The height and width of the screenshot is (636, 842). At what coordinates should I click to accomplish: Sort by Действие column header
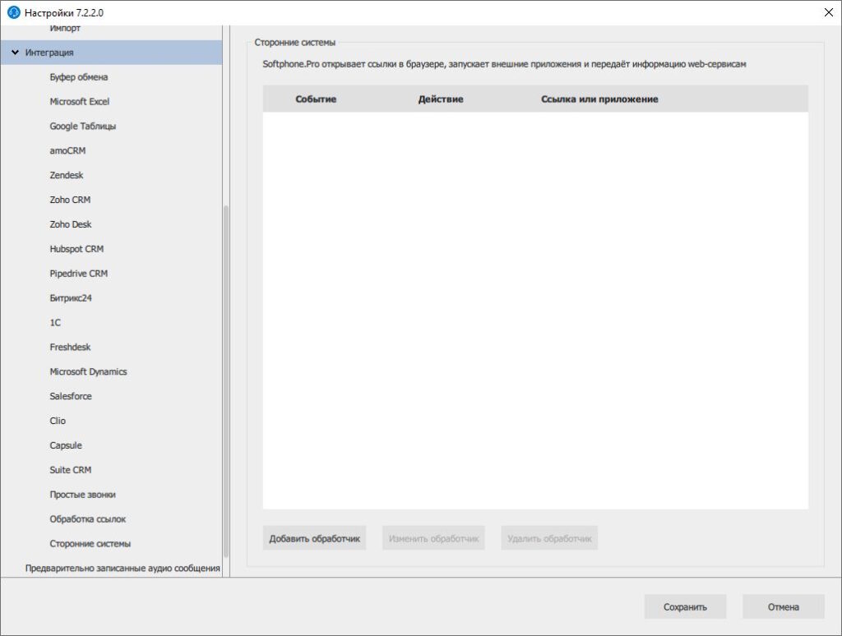coord(440,99)
